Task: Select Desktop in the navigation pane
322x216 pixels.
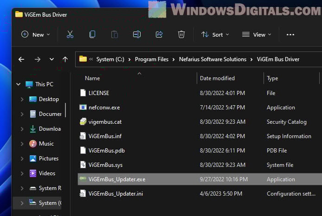Action: click(x=49, y=99)
